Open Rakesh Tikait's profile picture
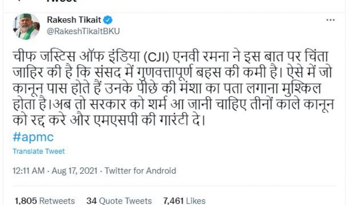 point(28,27)
